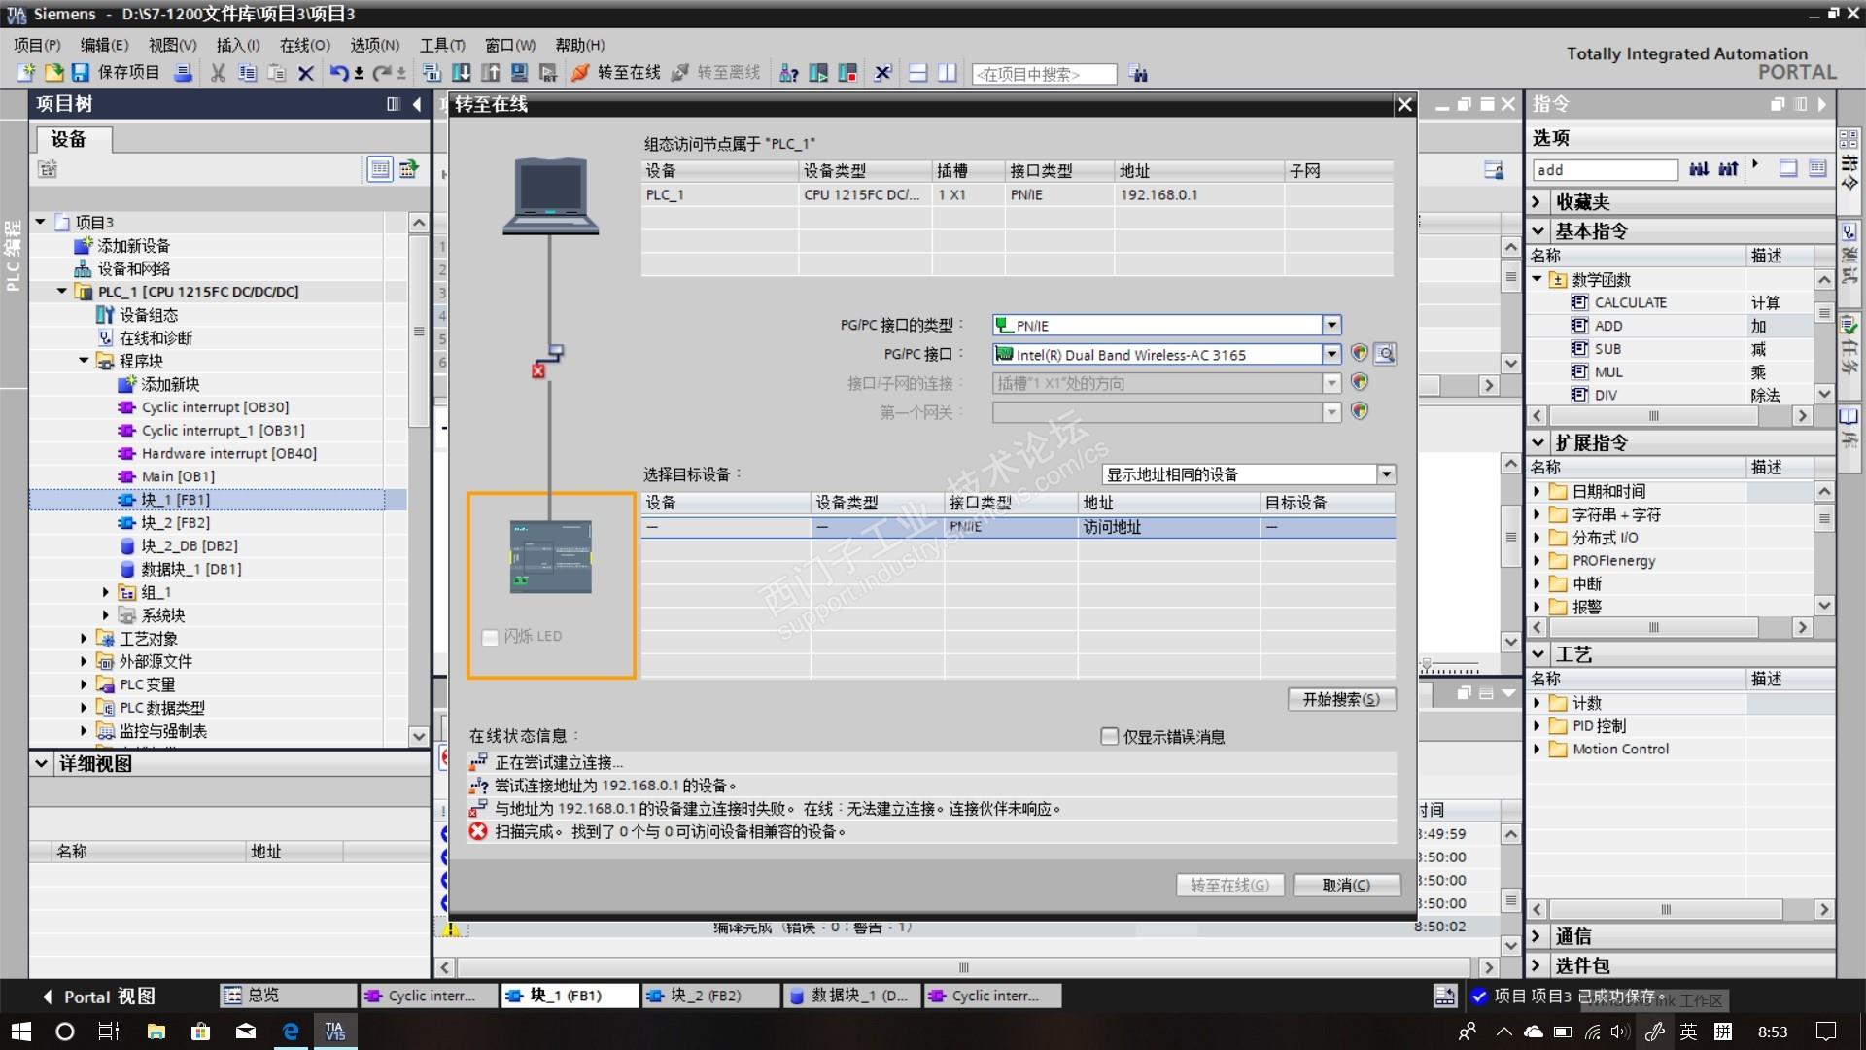Click the undo arrow icon
Screen dimensions: 1866x1050
coord(337,73)
